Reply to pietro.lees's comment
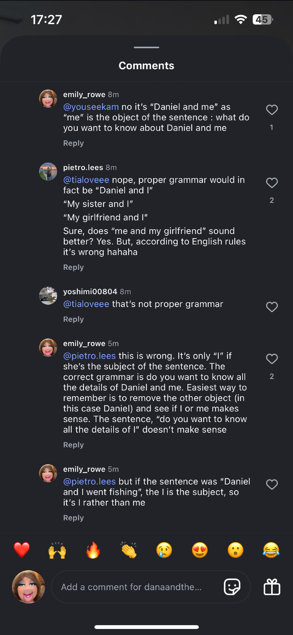The height and width of the screenshot is (635, 293). point(74,267)
